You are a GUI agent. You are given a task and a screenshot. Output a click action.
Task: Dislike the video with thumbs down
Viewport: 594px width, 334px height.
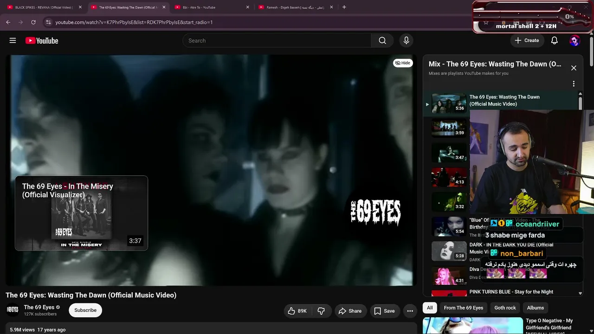321,311
